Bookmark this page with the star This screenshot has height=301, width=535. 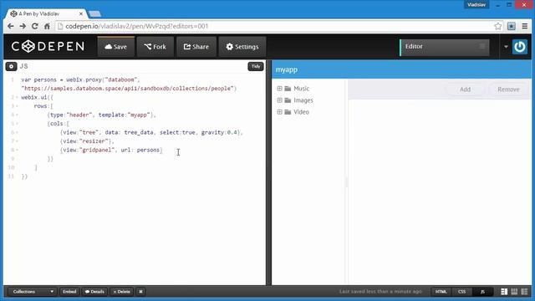(x=498, y=26)
